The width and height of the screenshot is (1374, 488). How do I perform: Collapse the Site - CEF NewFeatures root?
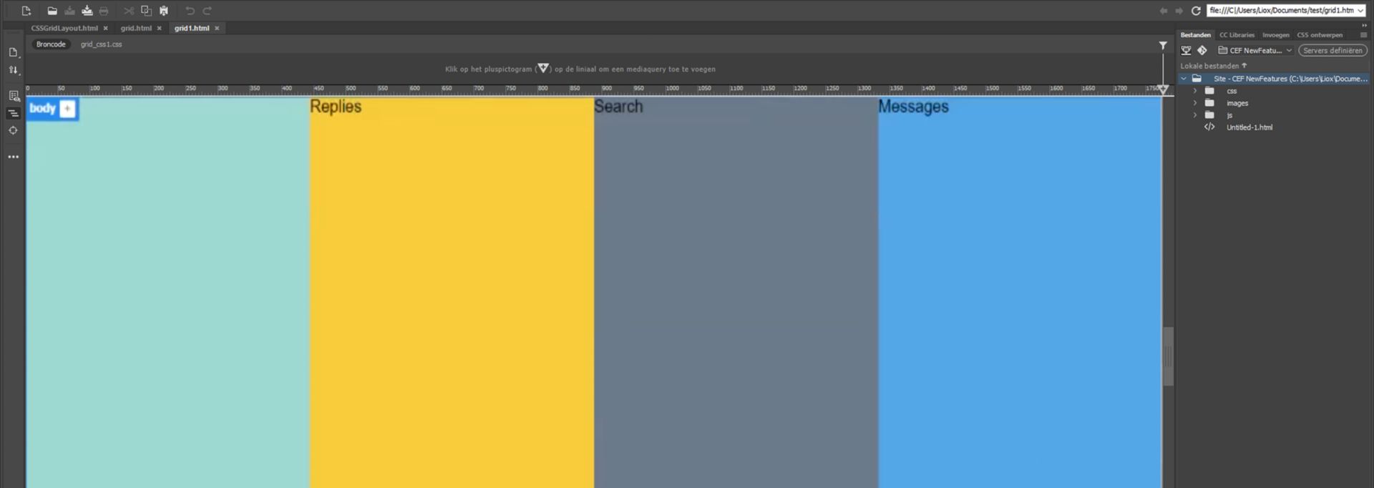tap(1184, 79)
